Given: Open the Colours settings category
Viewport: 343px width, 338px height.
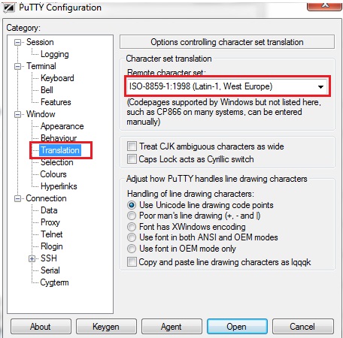Looking at the screenshot, I should [x=53, y=174].
